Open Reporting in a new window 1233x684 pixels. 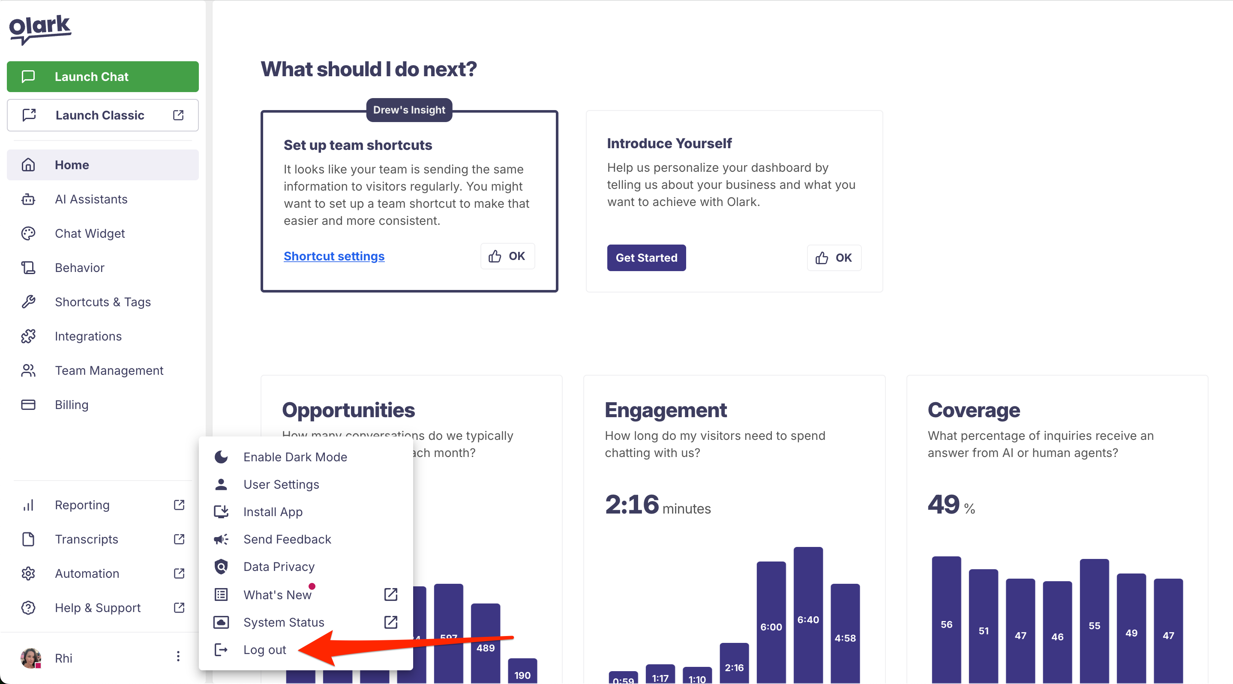pos(179,505)
